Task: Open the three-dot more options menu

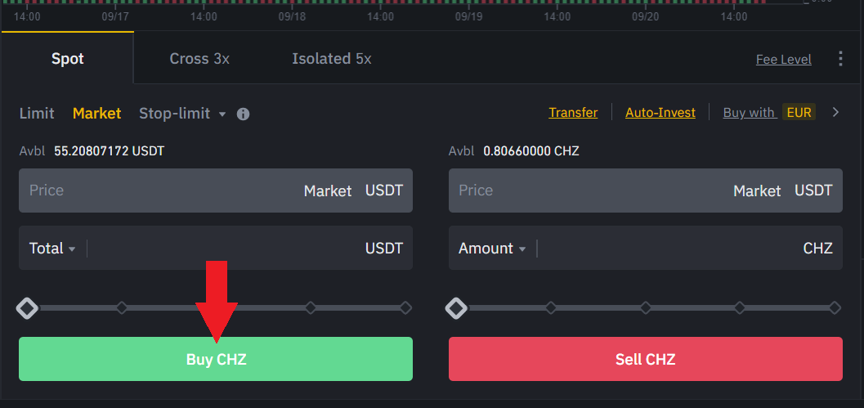Action: pos(840,59)
